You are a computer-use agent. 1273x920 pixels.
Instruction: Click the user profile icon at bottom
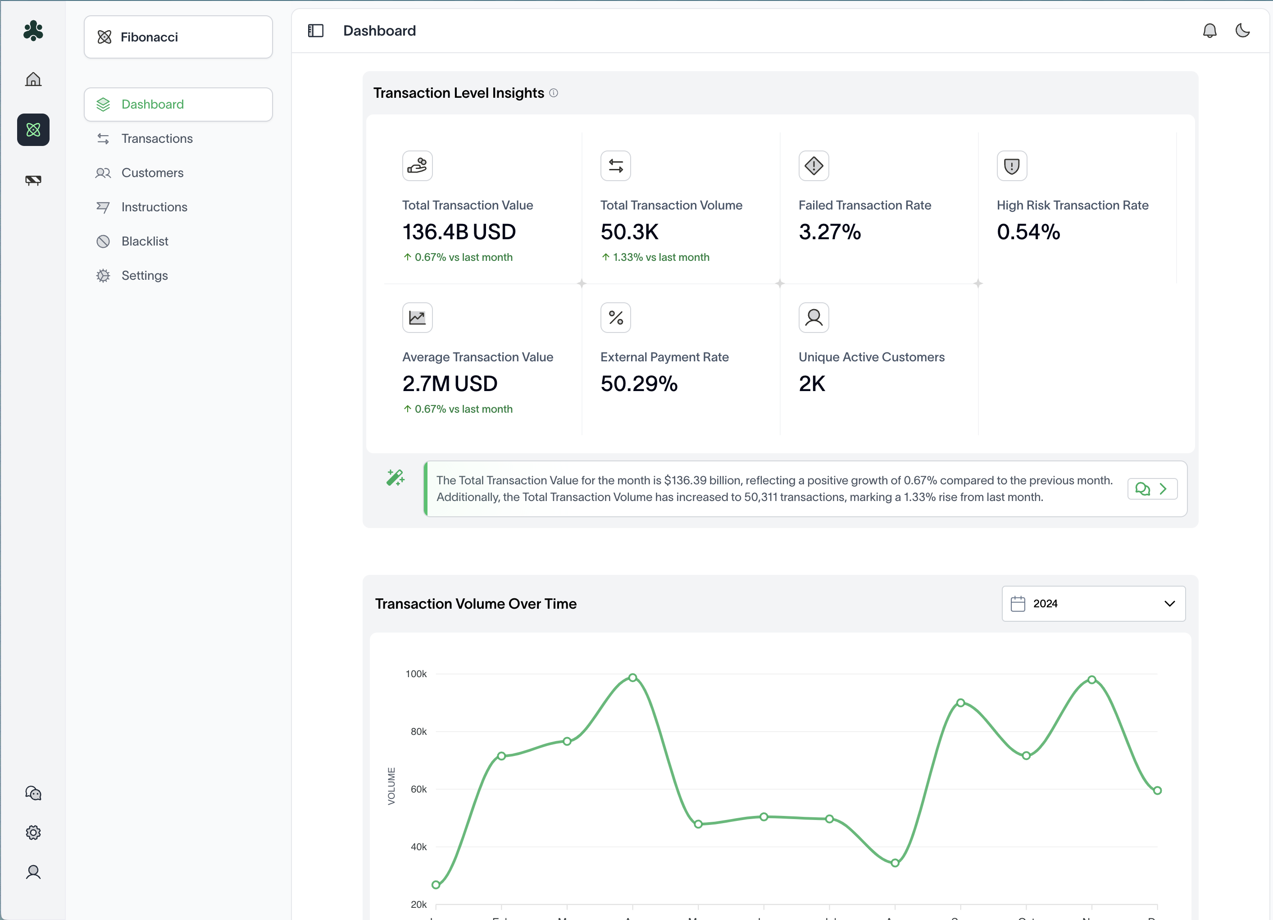point(33,872)
